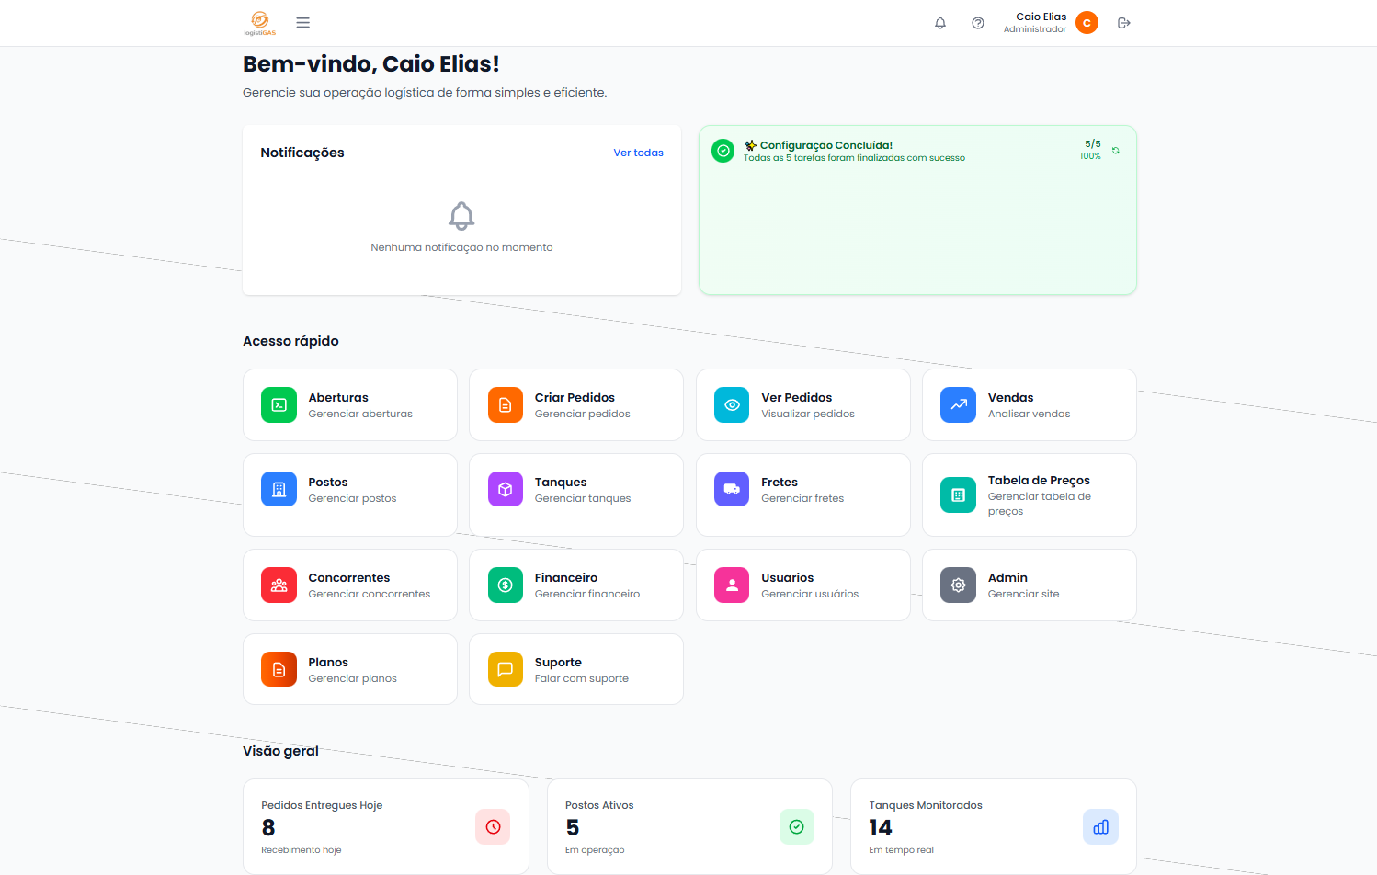The height and width of the screenshot is (875, 1377).
Task: Select the Ver Pedidos eye icon
Action: pos(732,405)
